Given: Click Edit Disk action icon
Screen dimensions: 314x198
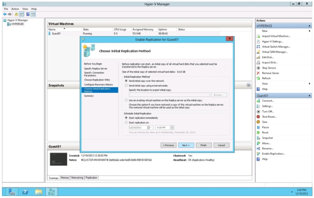Looking at the screenshot, I should point(258,57).
